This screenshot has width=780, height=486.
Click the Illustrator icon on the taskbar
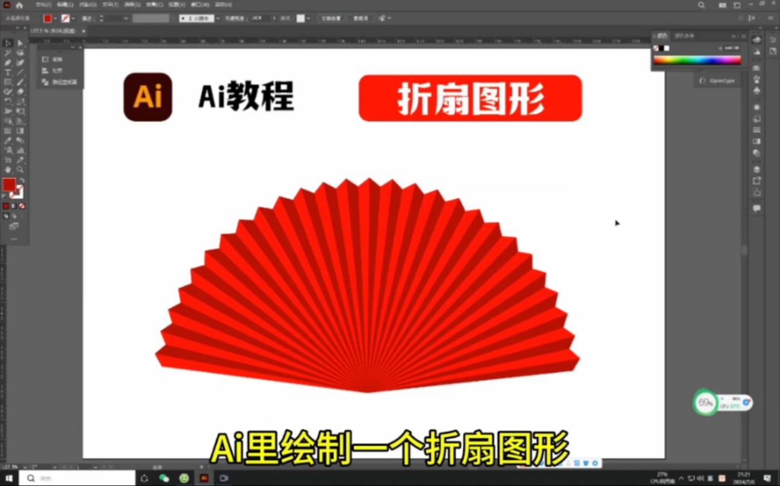(x=205, y=476)
